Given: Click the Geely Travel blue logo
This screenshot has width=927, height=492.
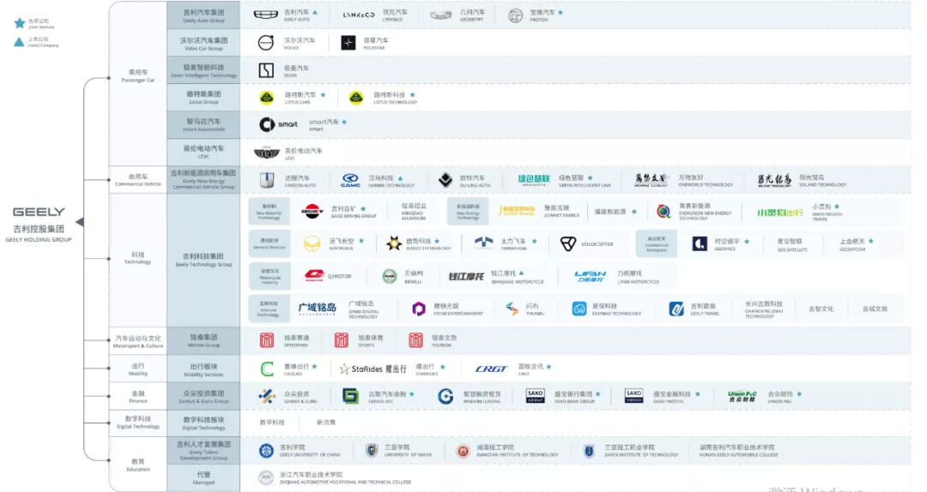Looking at the screenshot, I should [676, 309].
